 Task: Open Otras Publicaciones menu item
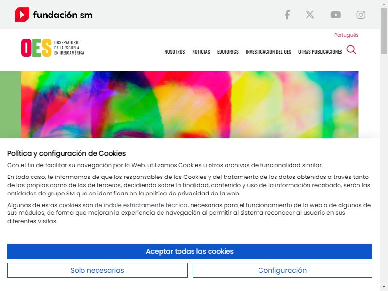(320, 52)
